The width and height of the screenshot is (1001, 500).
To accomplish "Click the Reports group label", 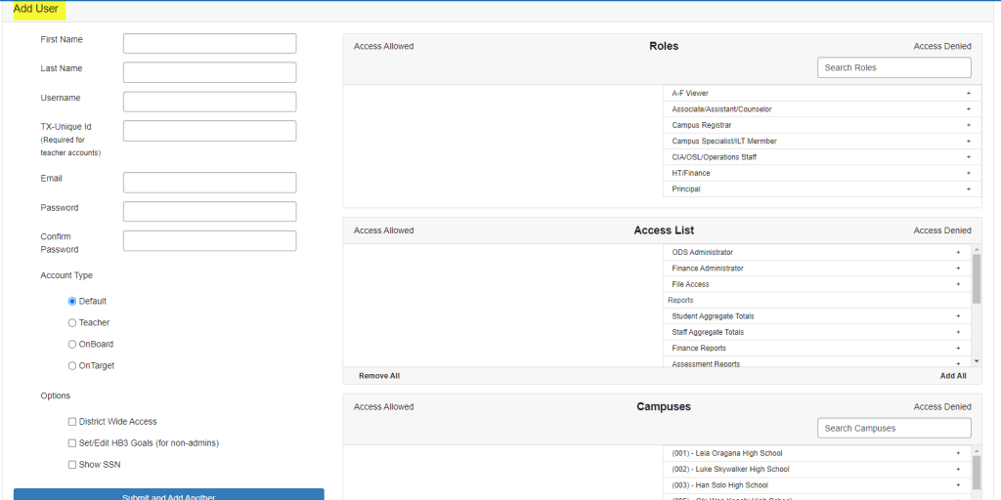I will pyautogui.click(x=680, y=301).
